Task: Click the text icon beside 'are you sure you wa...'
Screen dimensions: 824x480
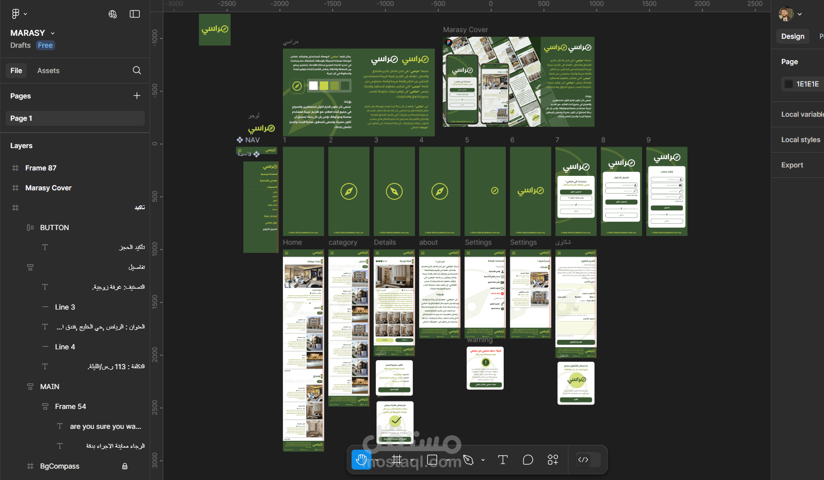Action: pos(60,426)
